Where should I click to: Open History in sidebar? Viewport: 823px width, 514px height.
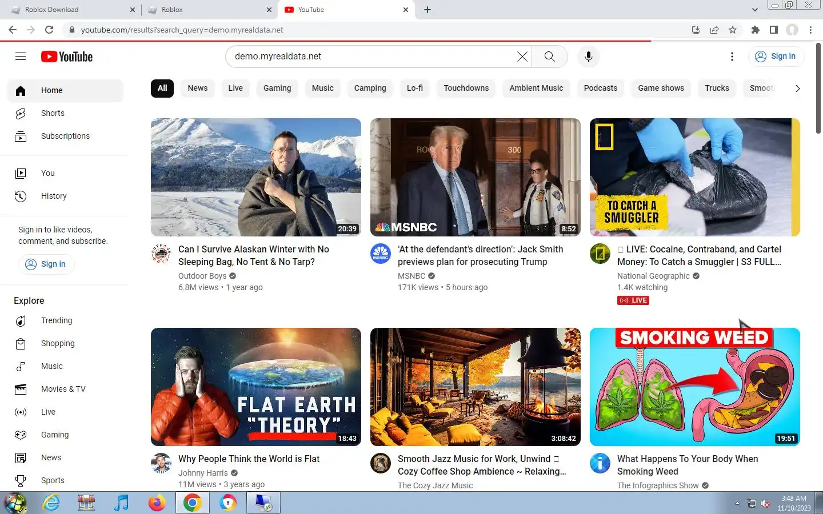coord(65,196)
